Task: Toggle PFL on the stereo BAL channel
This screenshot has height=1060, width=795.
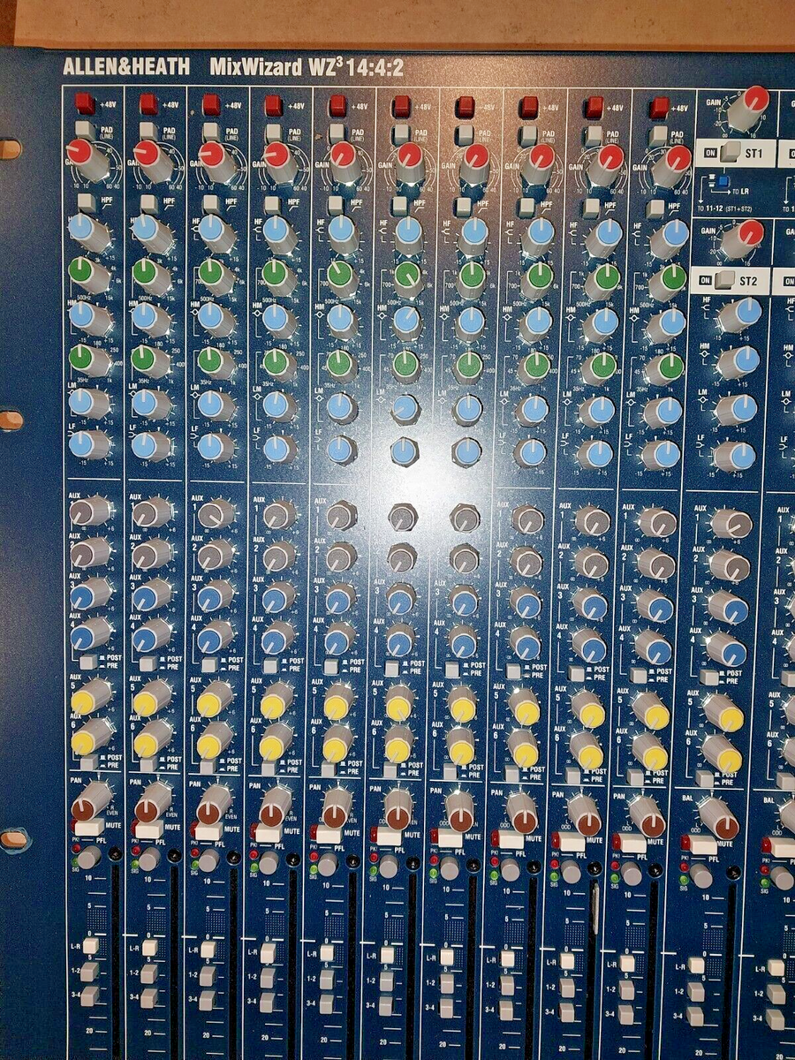Action: 701,875
